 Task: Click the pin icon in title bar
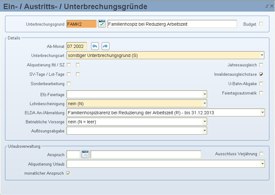[x=267, y=6]
